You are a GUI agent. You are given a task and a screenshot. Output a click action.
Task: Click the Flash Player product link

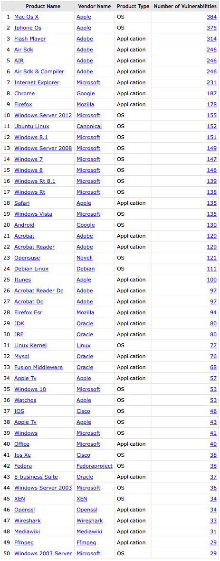click(x=30, y=39)
